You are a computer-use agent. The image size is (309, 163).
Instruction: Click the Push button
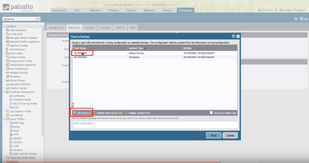pos(214,136)
